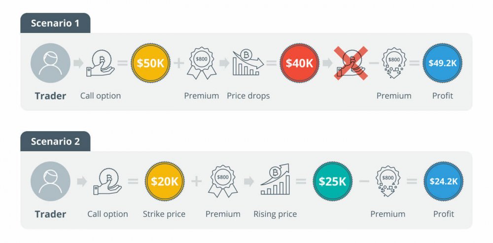Select the Call option hand icon in Scenario 1
The height and width of the screenshot is (243, 493).
click(x=101, y=64)
